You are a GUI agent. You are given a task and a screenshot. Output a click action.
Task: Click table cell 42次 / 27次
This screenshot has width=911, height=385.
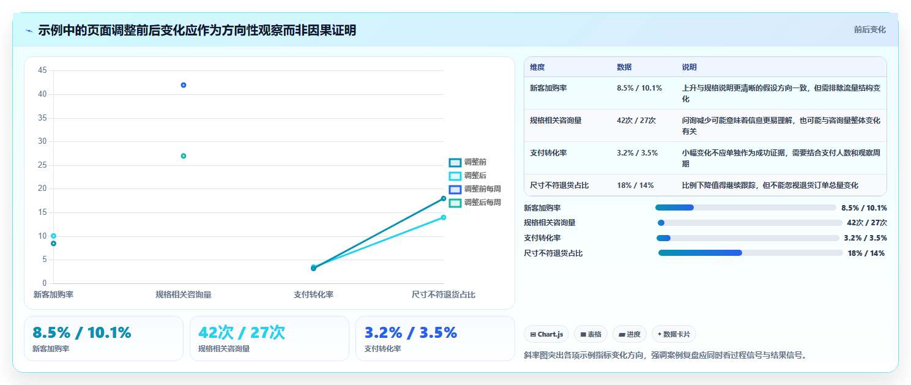636,121
